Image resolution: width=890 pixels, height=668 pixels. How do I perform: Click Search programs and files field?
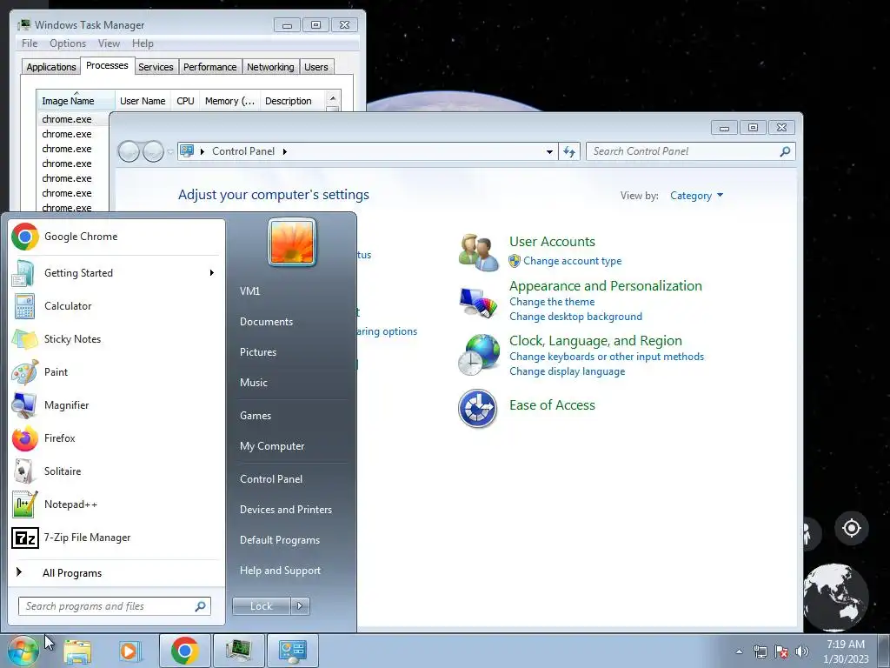click(114, 606)
